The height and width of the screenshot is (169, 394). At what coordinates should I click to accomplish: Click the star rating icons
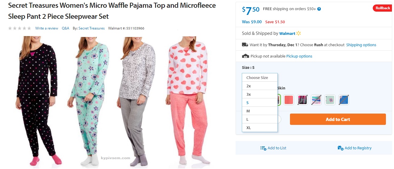(19, 28)
